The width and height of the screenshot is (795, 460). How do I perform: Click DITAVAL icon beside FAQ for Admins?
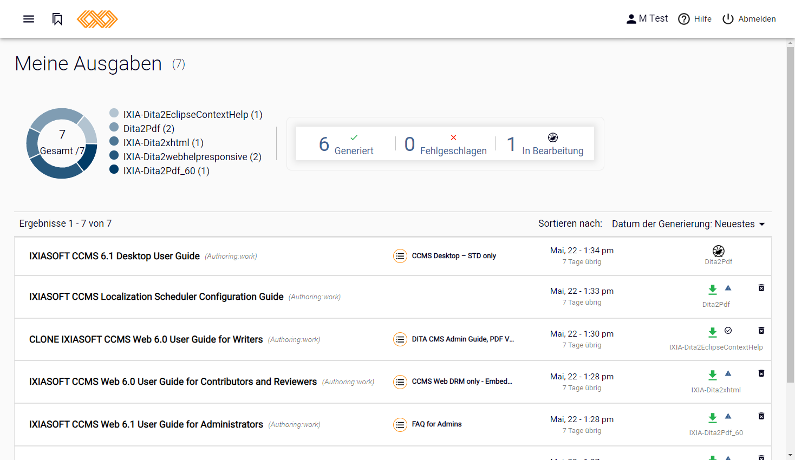point(400,424)
